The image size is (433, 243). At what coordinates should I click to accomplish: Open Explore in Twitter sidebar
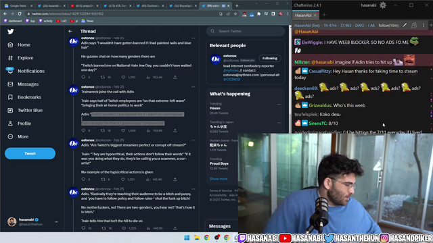tap(20, 58)
